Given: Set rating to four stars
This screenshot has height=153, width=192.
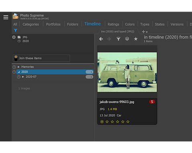Looking at the screenshot, I should tap(123, 122).
